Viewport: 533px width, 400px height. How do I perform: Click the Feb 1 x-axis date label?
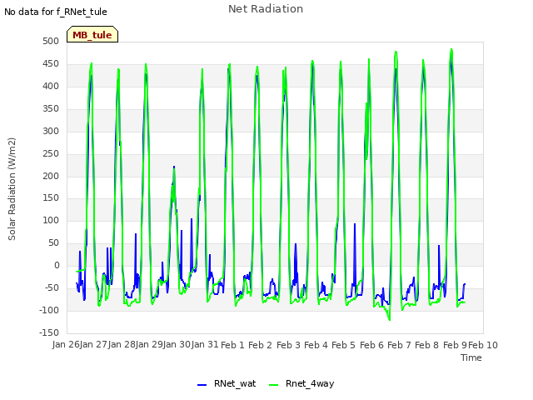(x=233, y=345)
